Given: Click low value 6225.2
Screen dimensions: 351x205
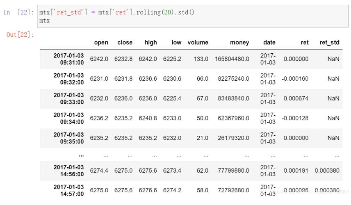Looking at the screenshot, I should (x=172, y=59).
